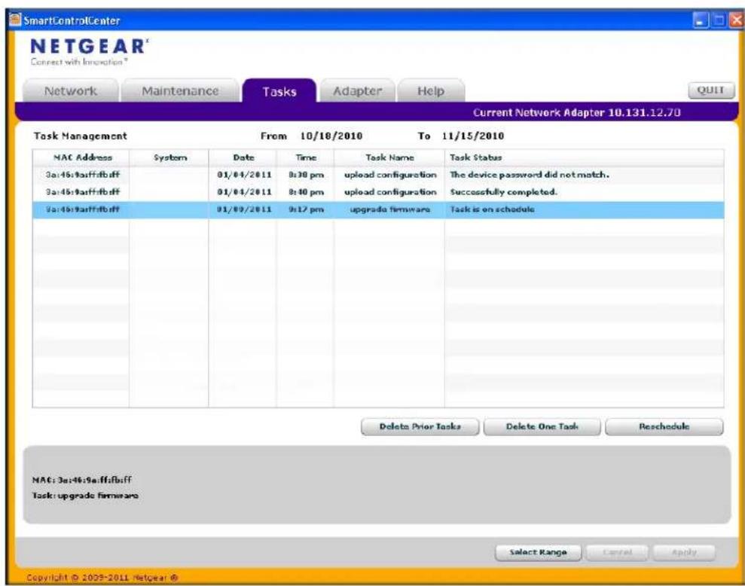Click the NETGEAR logo
The height and width of the screenshot is (586, 745).
[x=90, y=47]
